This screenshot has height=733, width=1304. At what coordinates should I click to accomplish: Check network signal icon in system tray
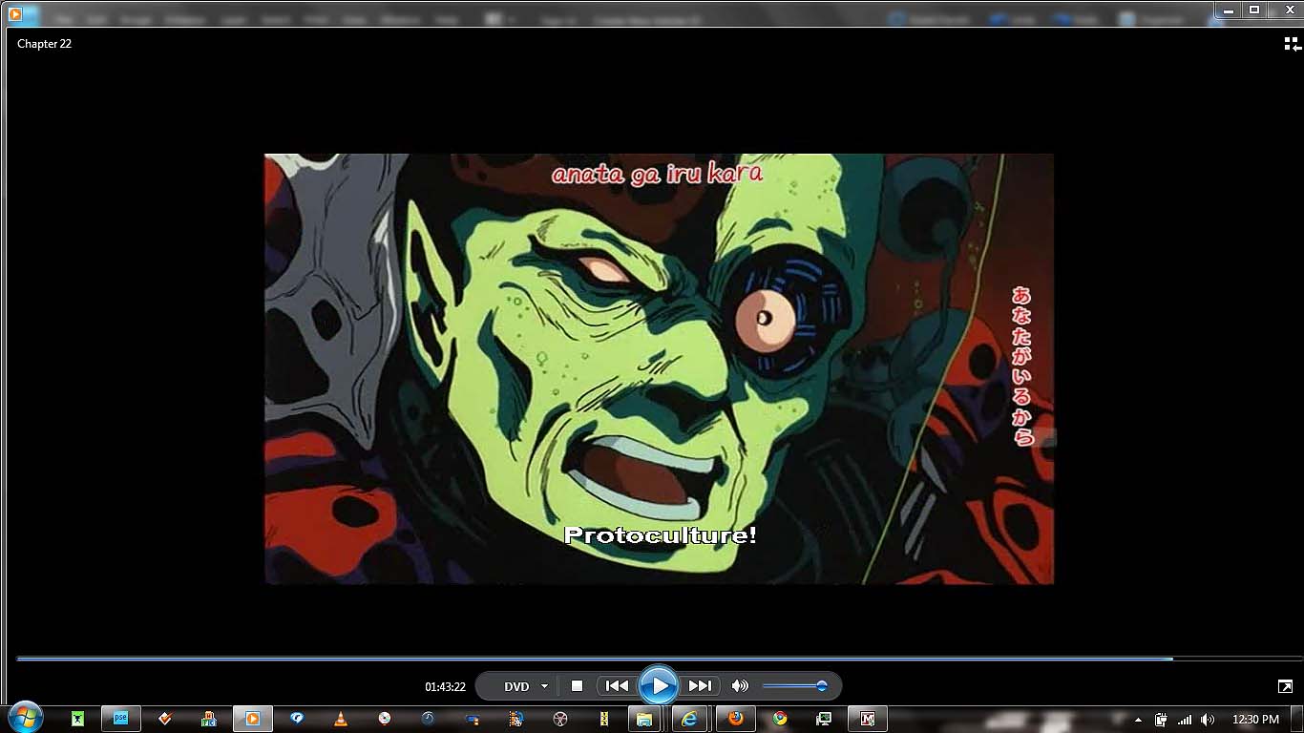1185,720
